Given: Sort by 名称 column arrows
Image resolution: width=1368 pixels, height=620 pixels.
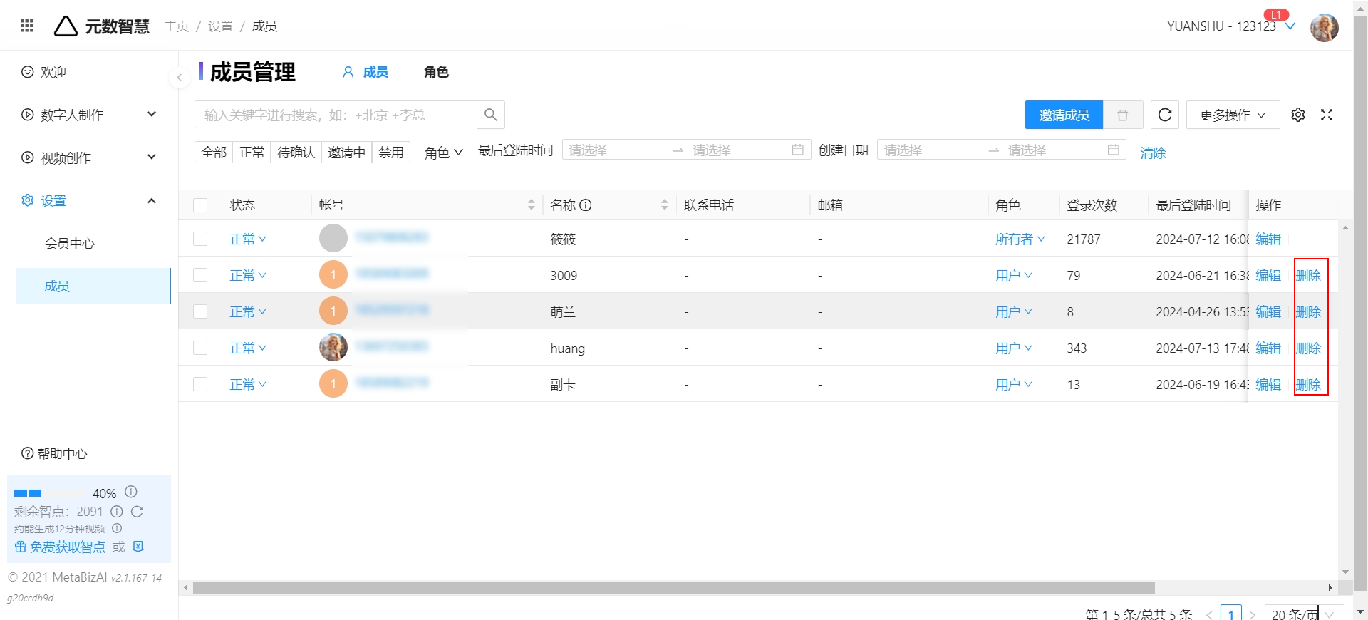Looking at the screenshot, I should point(664,205).
